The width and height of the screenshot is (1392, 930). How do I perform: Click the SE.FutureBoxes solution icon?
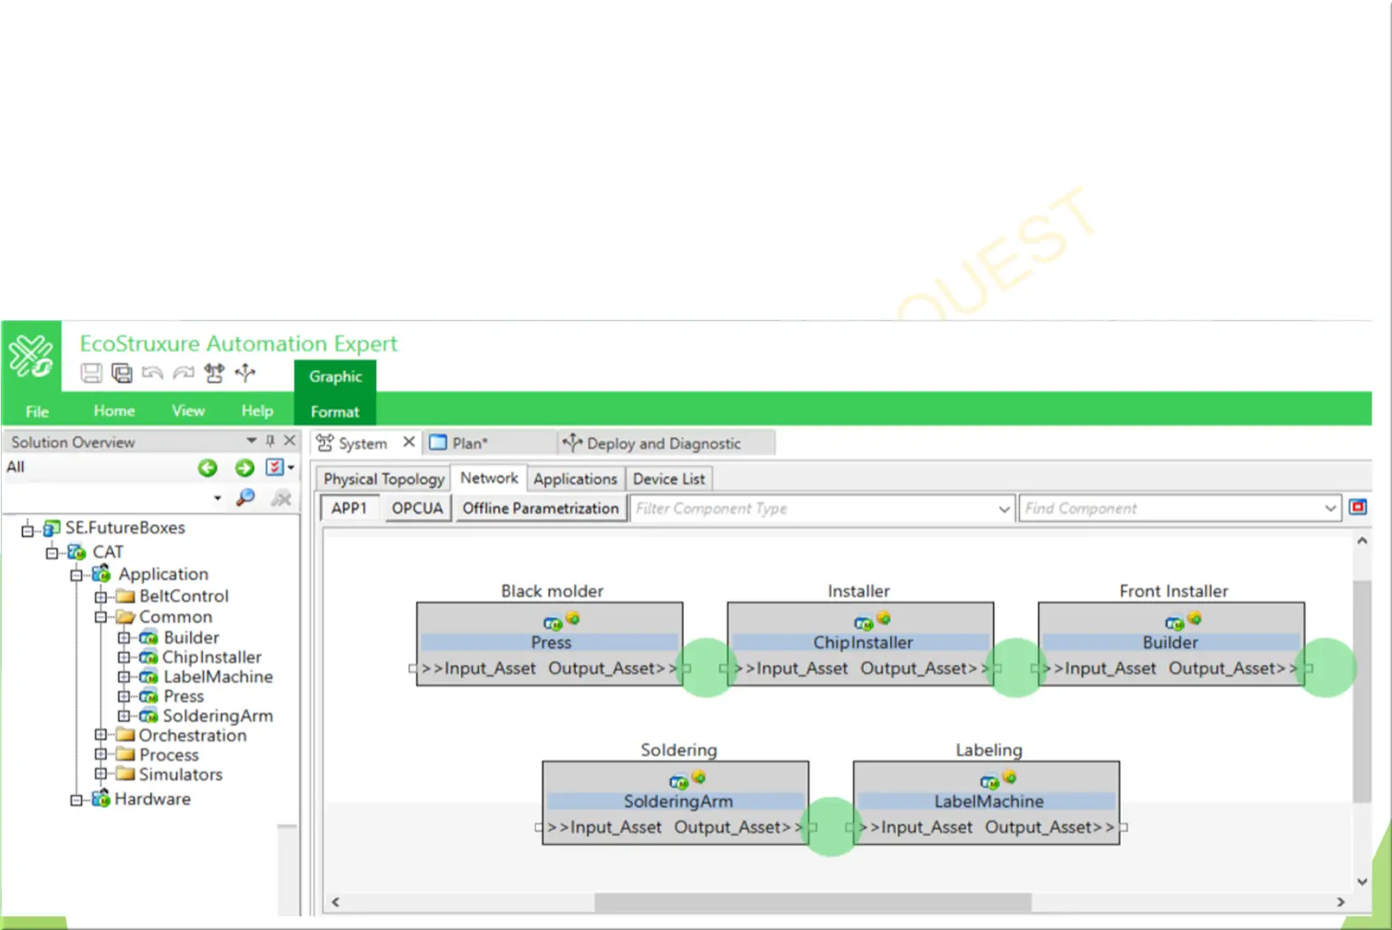pos(52,528)
